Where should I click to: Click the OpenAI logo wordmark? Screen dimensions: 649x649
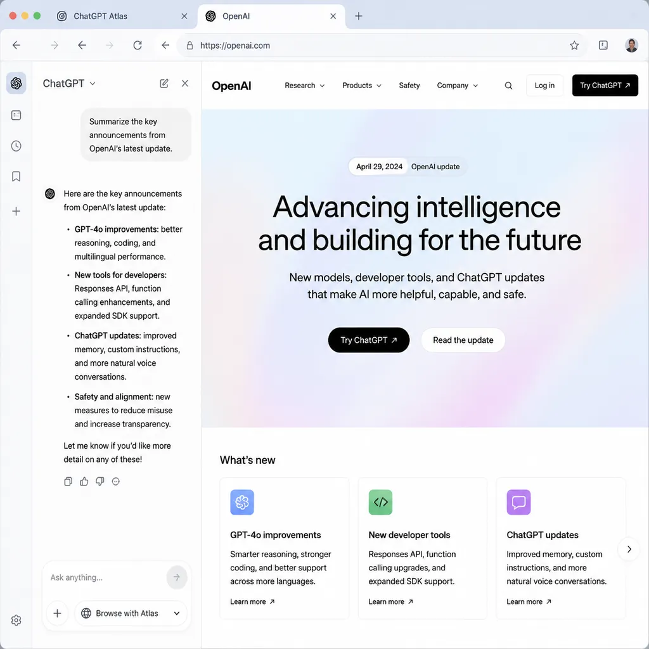(231, 86)
